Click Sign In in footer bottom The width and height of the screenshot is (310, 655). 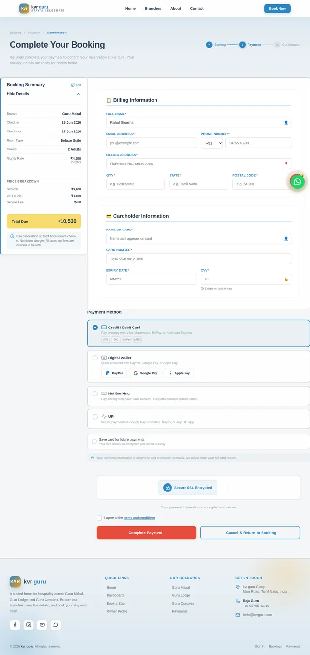tap(260, 646)
